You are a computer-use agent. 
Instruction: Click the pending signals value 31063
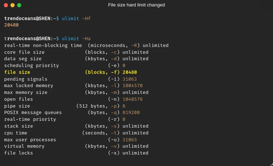point(130,79)
